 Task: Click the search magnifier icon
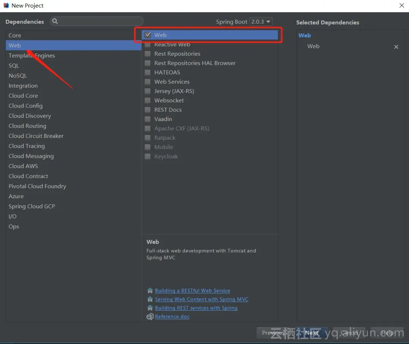coord(55,21)
